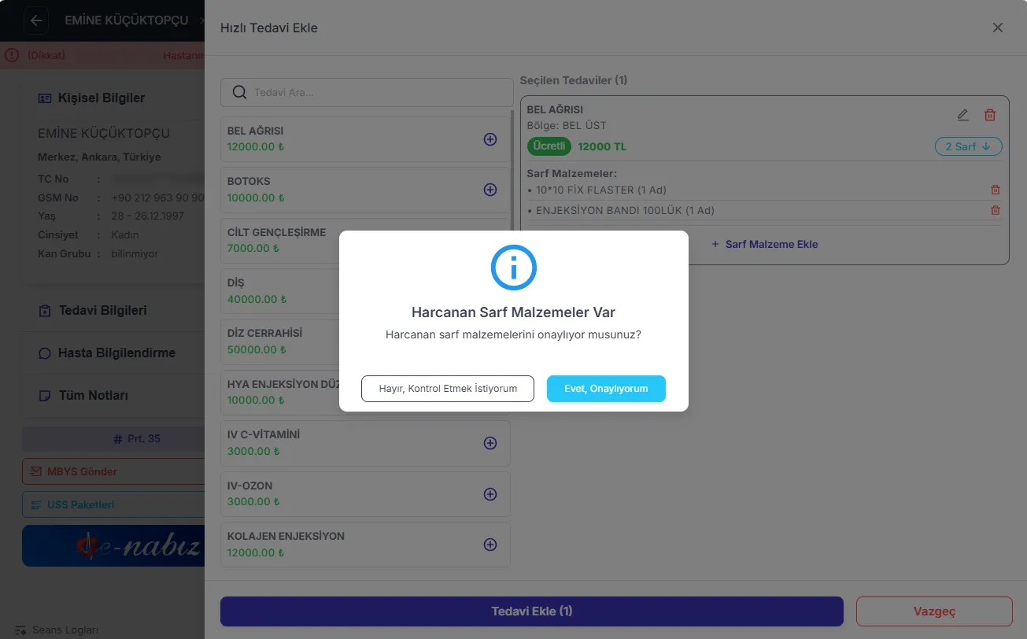
Task: Click the info icon in the dialog
Action: (514, 268)
